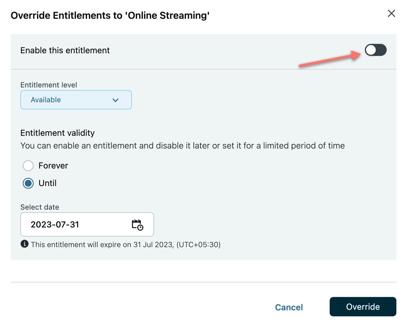Click the 'Until' option label text

point(48,183)
